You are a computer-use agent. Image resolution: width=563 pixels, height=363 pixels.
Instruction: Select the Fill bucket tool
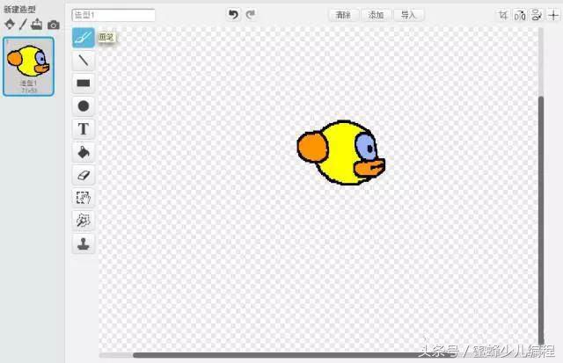(84, 152)
